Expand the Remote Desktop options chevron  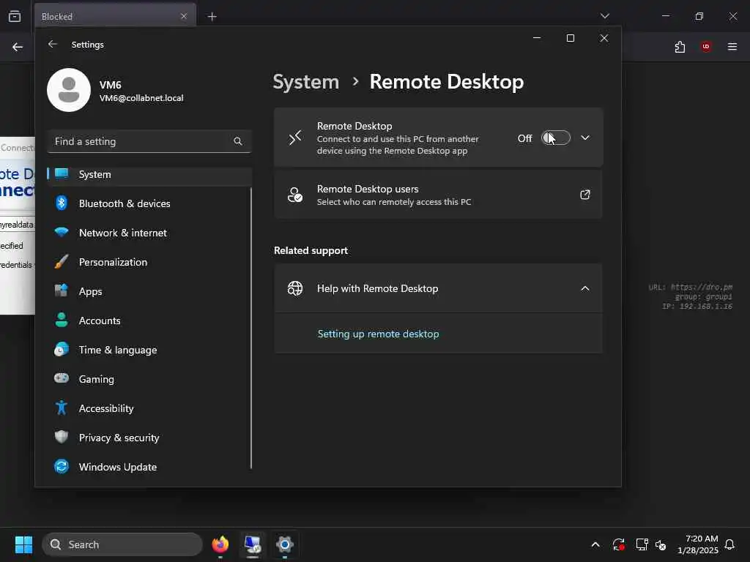[x=585, y=138]
